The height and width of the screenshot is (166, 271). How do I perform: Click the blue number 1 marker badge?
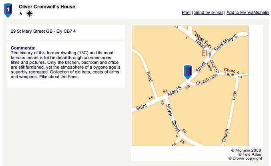tap(8, 10)
